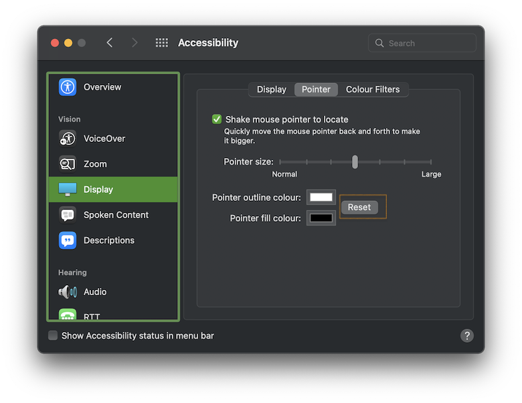Click the search magnifying glass icon
Screen dimensions: 522x403
click(x=379, y=43)
